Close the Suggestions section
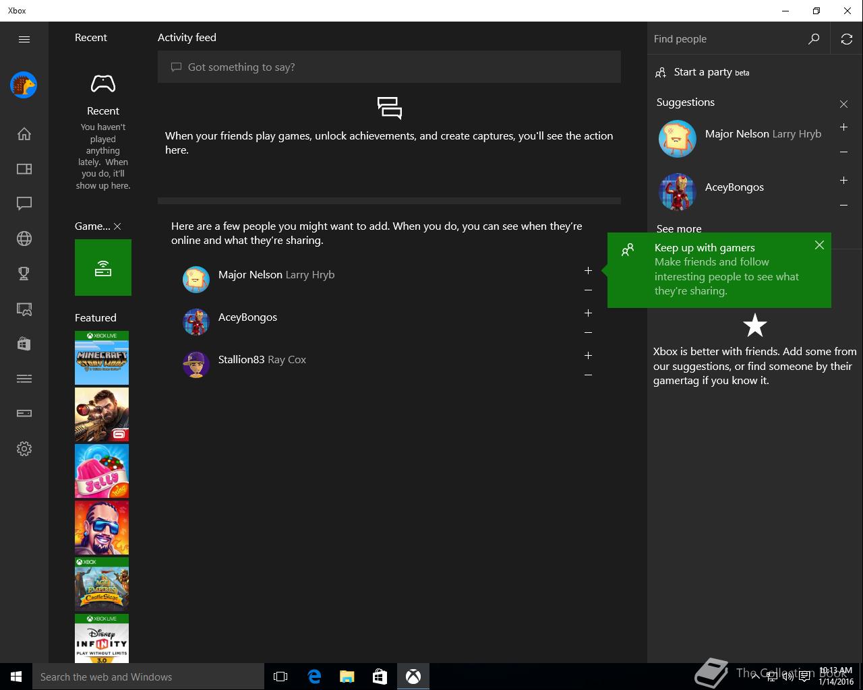The width and height of the screenshot is (863, 690). pos(843,104)
